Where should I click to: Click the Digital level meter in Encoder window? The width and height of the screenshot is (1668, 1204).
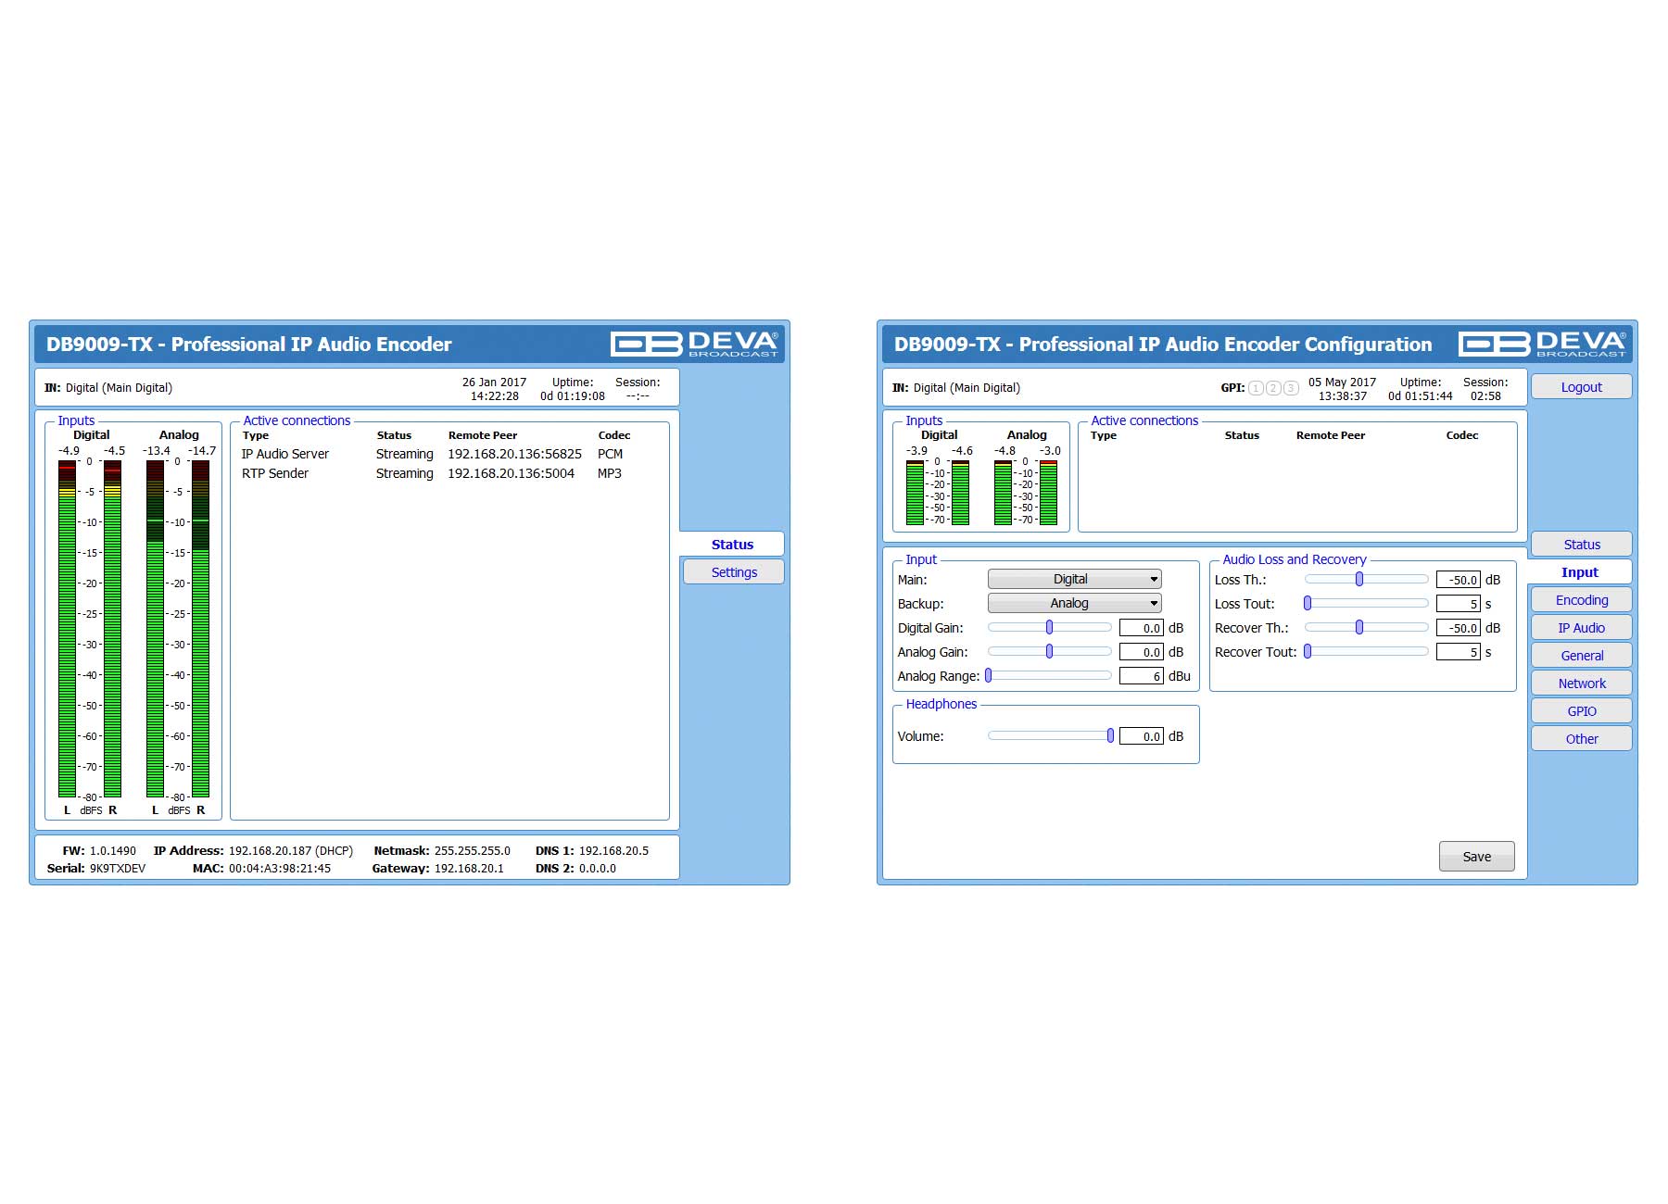[90, 628]
